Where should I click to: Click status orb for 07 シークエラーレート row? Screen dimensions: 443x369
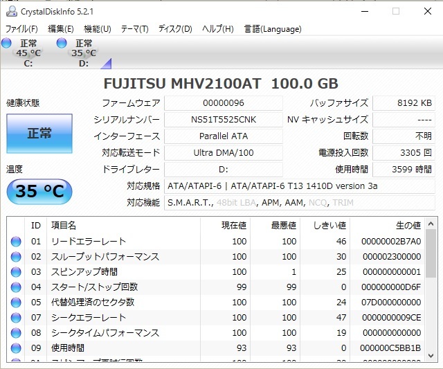pyautogui.click(x=16, y=318)
